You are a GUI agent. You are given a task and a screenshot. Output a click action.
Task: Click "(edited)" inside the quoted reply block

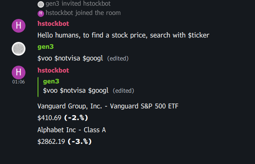[123, 90]
